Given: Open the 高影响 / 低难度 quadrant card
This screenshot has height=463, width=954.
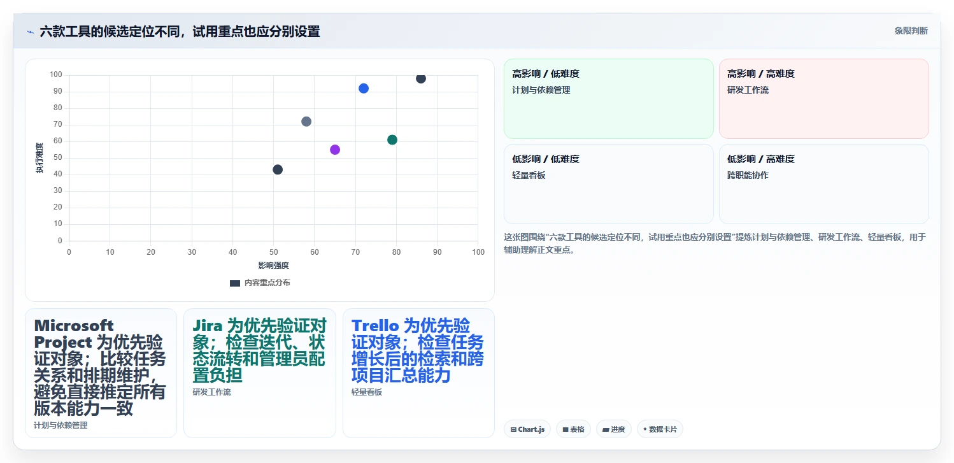Looking at the screenshot, I should tap(609, 99).
